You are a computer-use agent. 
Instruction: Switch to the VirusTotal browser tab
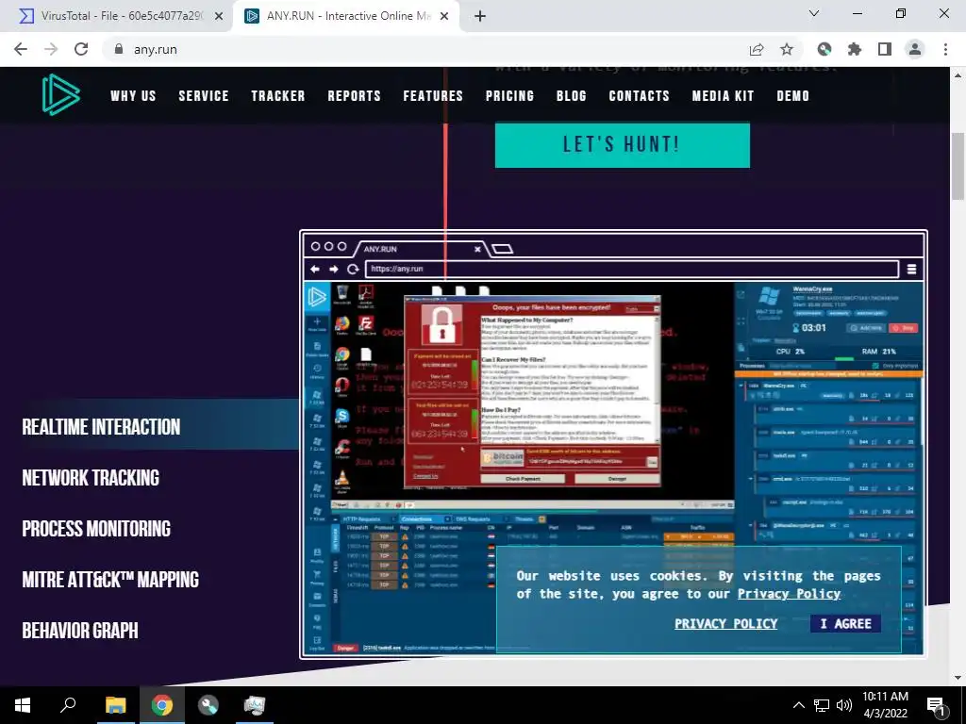click(x=117, y=16)
